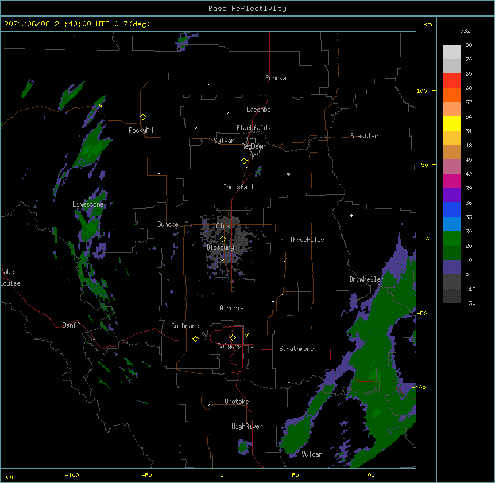This screenshot has width=495, height=483.
Task: Select the Vulcan label
Action: pos(312,454)
